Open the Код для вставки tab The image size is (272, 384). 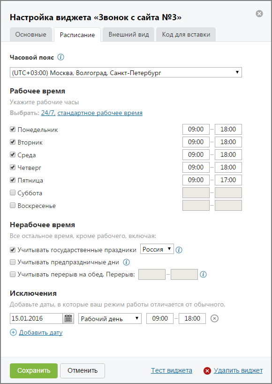tap(186, 34)
